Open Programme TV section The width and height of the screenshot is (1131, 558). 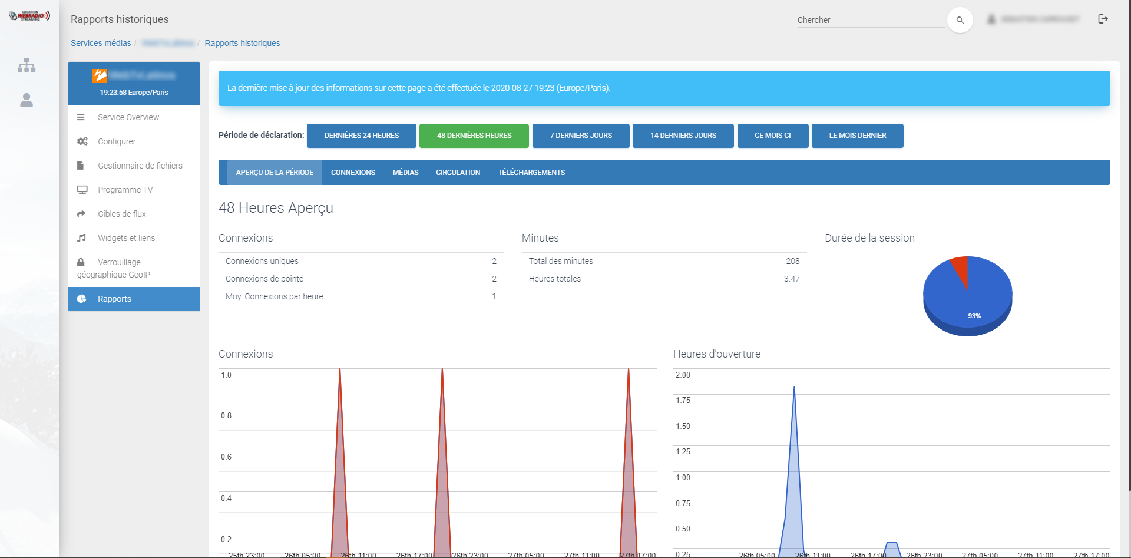[134, 190]
